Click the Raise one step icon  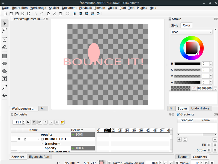point(80,14)
